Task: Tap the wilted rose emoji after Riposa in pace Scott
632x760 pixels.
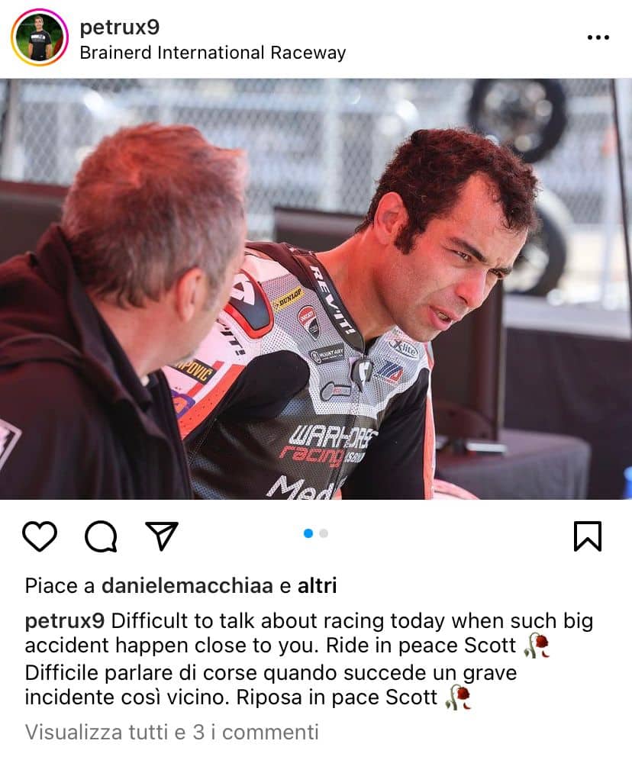Action: (x=458, y=697)
